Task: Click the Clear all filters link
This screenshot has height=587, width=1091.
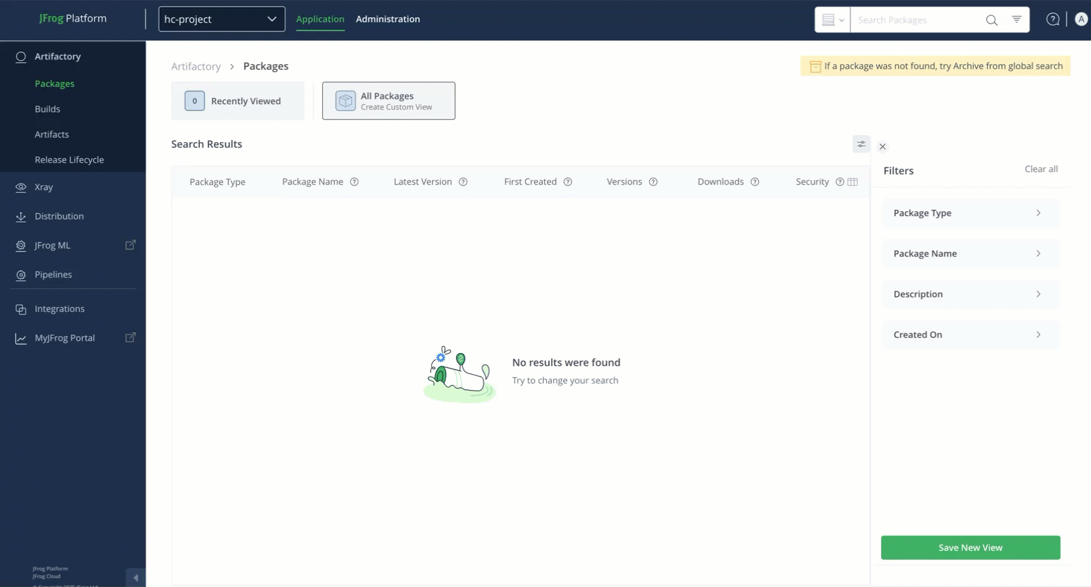Action: (1040, 169)
